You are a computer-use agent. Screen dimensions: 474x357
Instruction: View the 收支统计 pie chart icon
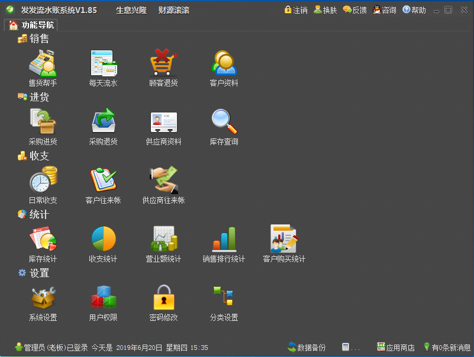click(104, 239)
